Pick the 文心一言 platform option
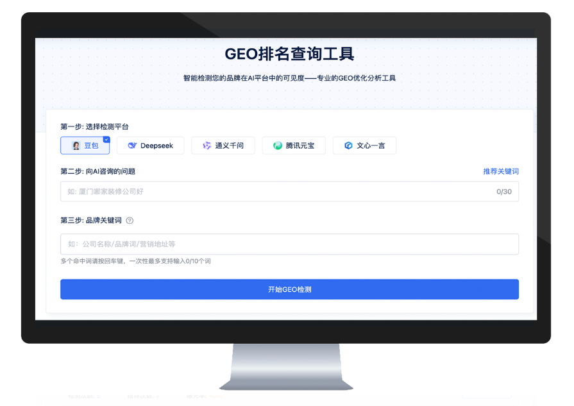The image size is (574, 406). pos(364,146)
